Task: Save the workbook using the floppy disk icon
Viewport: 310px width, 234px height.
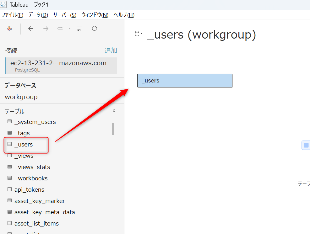Action: pos(79,28)
